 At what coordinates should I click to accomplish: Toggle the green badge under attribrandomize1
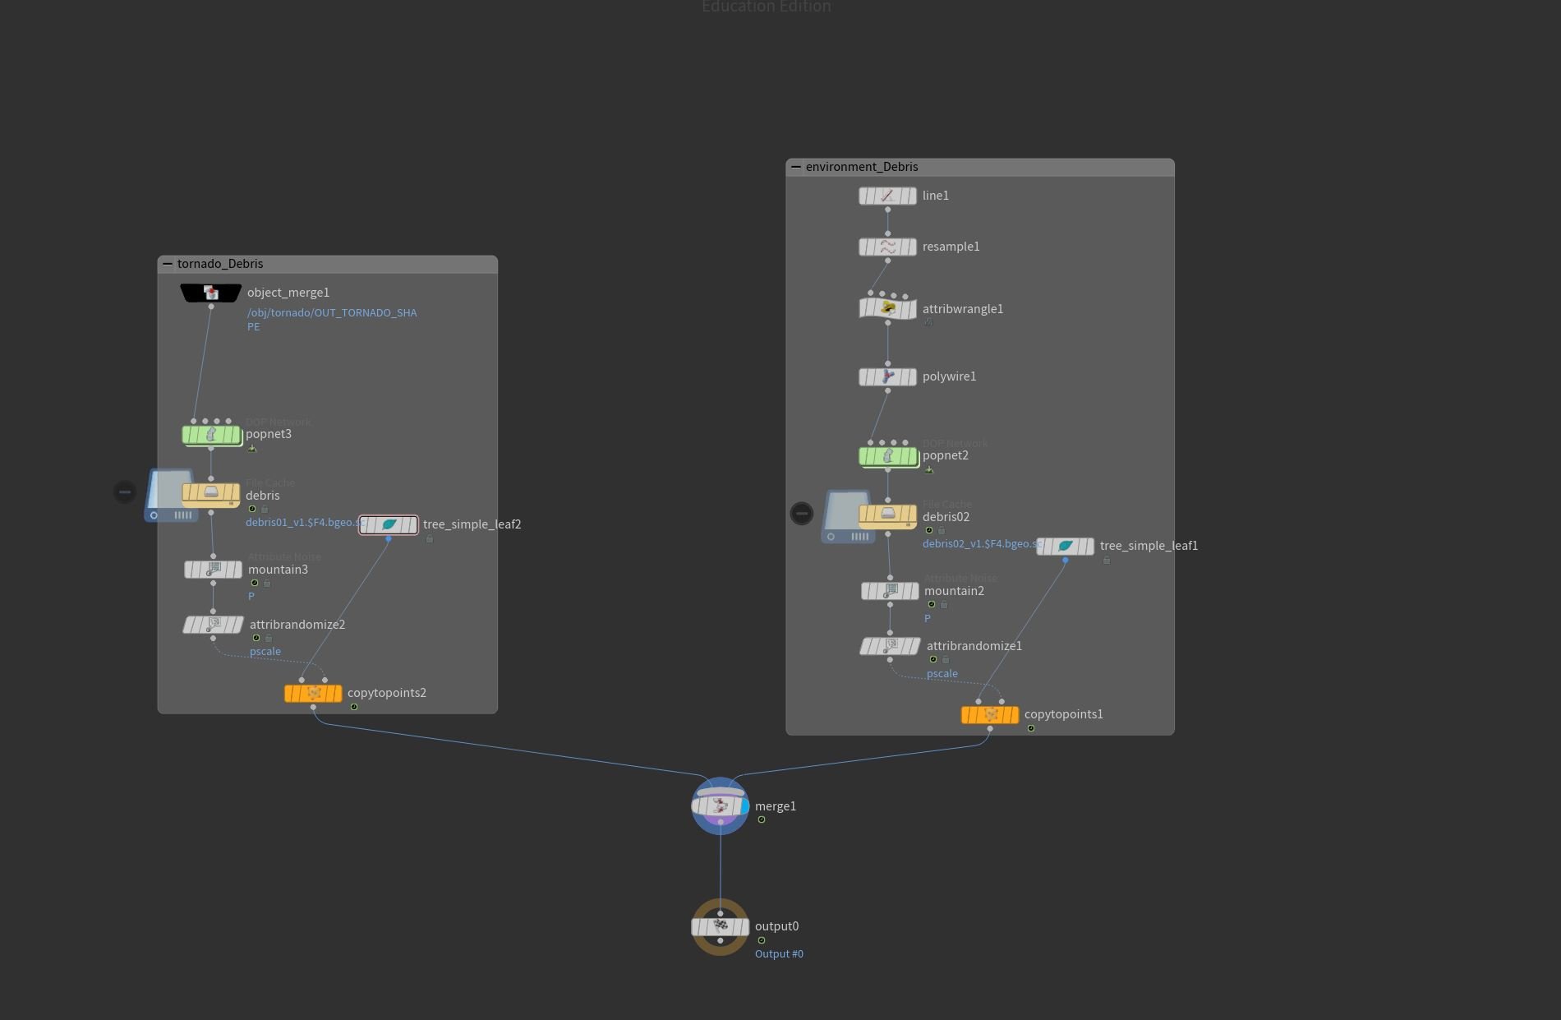point(933,659)
